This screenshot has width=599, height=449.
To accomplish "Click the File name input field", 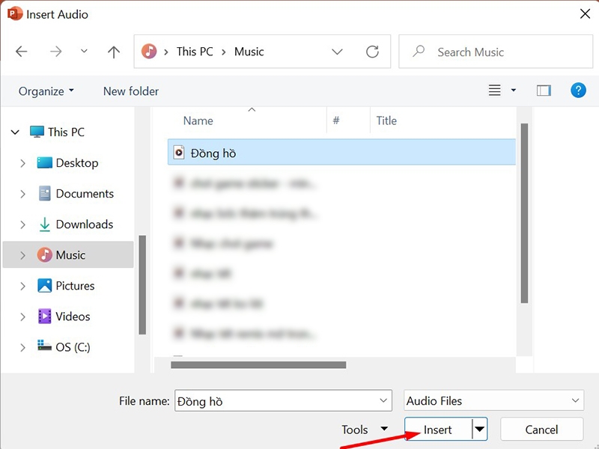I will [283, 400].
